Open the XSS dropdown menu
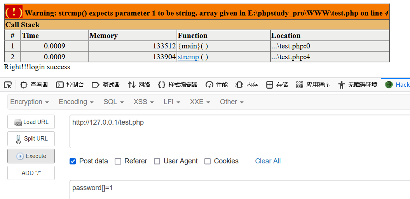This screenshot has width=410, height=199. pos(143,102)
